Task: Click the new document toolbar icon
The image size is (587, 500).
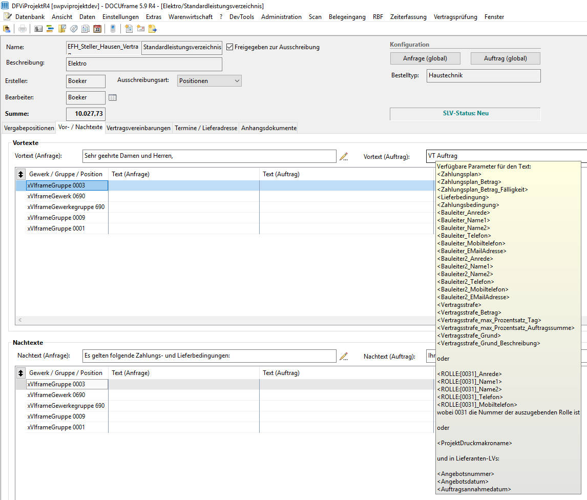Action: coord(129,29)
